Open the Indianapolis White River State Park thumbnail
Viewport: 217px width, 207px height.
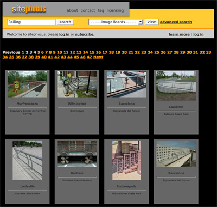[x=126, y=160]
